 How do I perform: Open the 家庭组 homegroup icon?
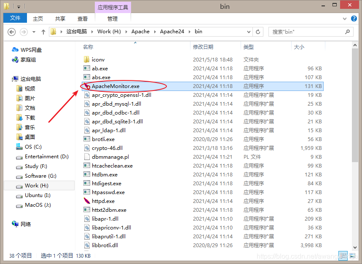pos(15,60)
